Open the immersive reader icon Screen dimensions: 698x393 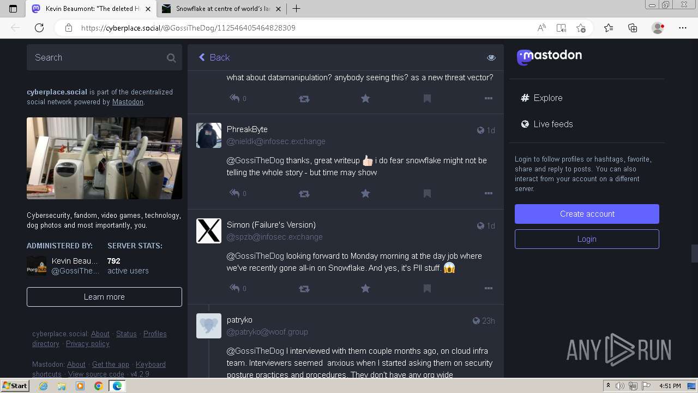pos(561,28)
